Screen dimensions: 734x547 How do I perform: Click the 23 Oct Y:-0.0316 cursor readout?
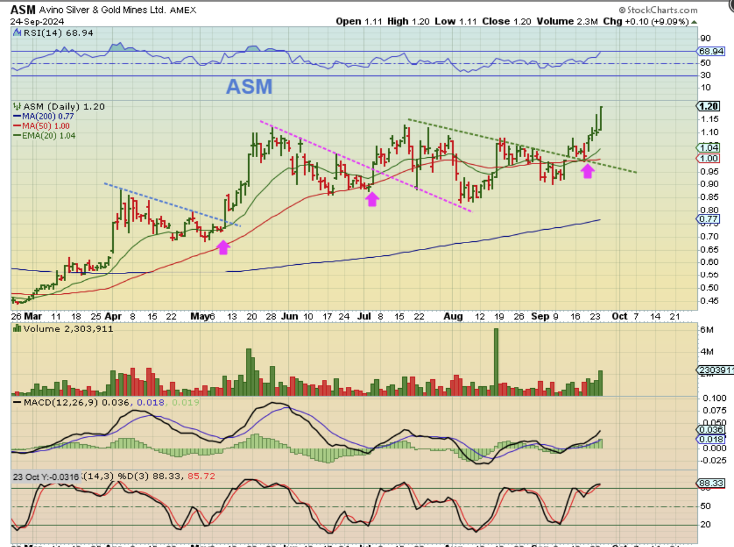coord(46,476)
